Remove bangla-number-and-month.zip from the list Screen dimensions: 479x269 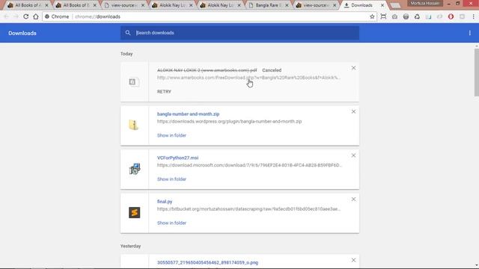point(353,111)
